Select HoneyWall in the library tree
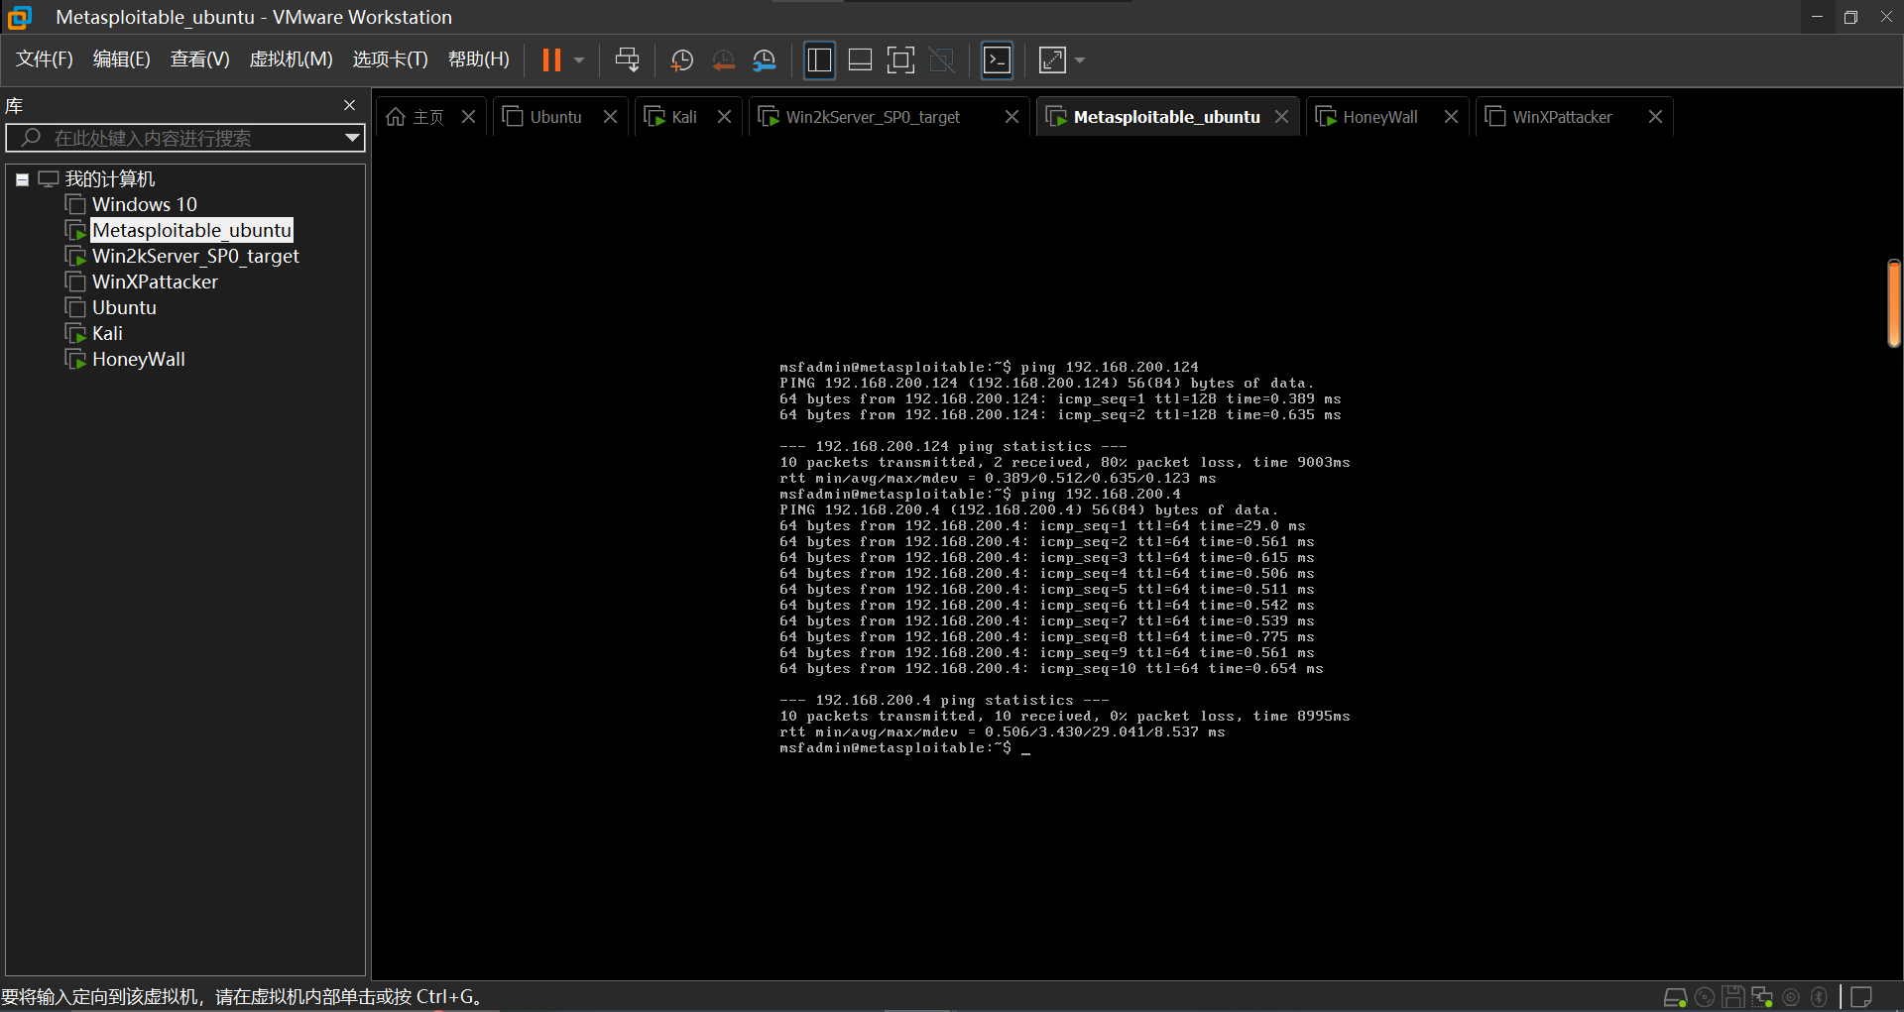 [139, 359]
